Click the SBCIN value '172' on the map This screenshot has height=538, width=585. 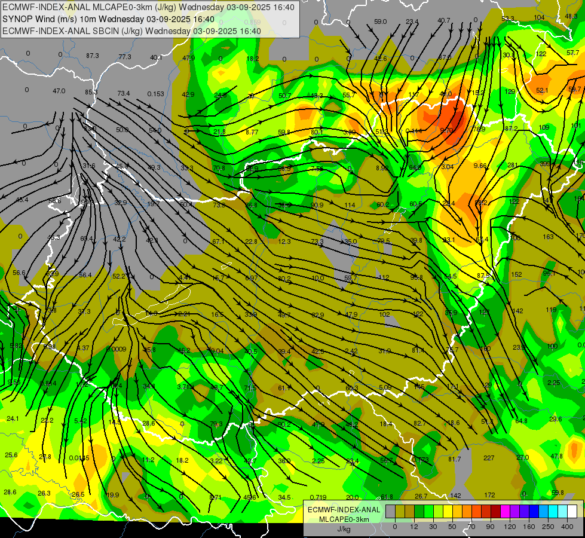pyautogui.click(x=489, y=495)
